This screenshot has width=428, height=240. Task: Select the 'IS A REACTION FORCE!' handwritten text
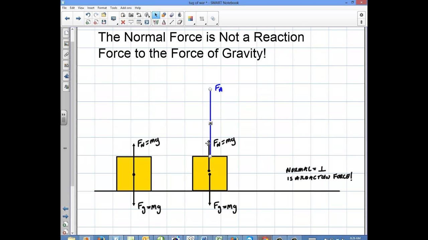[x=320, y=178]
